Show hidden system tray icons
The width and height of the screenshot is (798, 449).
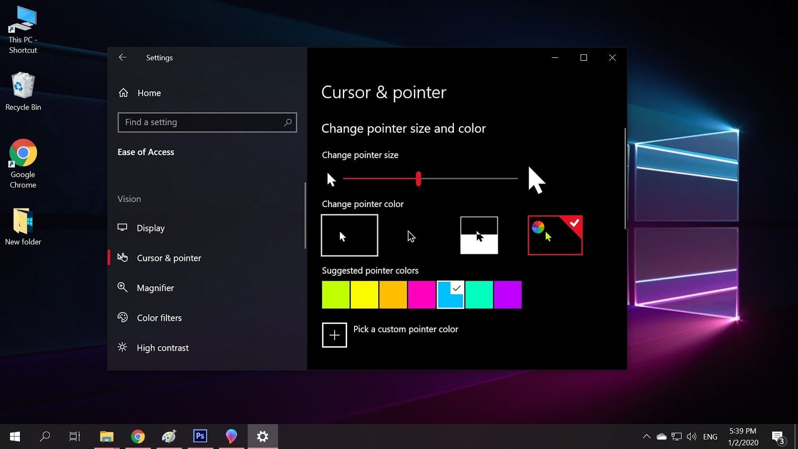[x=646, y=437]
